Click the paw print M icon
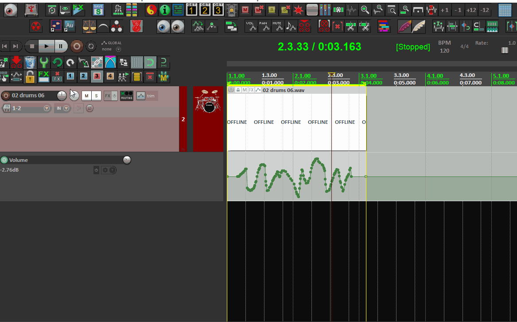Viewport: 517px width, 322px height. (163, 77)
